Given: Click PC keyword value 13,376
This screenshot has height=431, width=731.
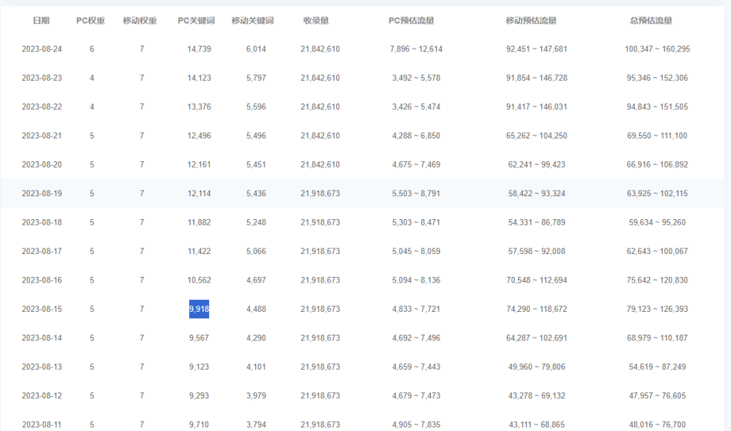Looking at the screenshot, I should click(199, 107).
